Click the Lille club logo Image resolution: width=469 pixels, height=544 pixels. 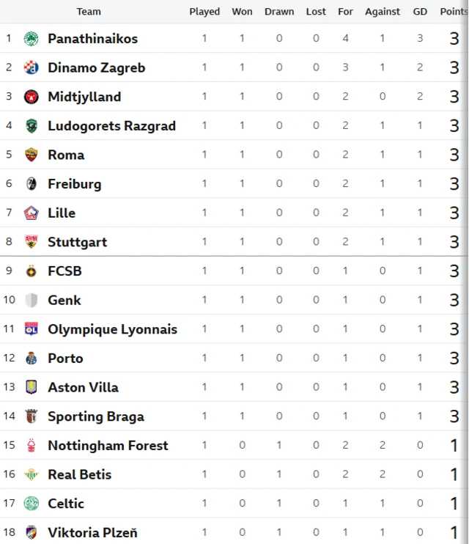31,213
